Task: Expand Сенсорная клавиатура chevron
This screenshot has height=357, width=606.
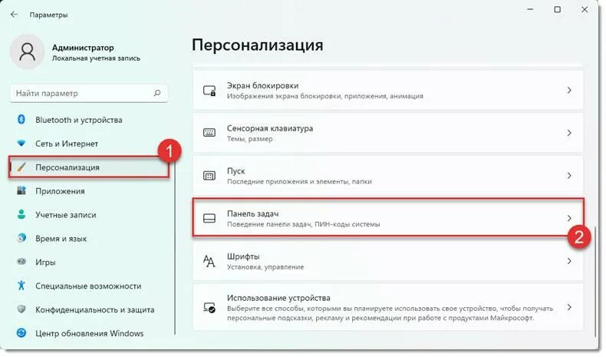Action: pyautogui.click(x=569, y=133)
